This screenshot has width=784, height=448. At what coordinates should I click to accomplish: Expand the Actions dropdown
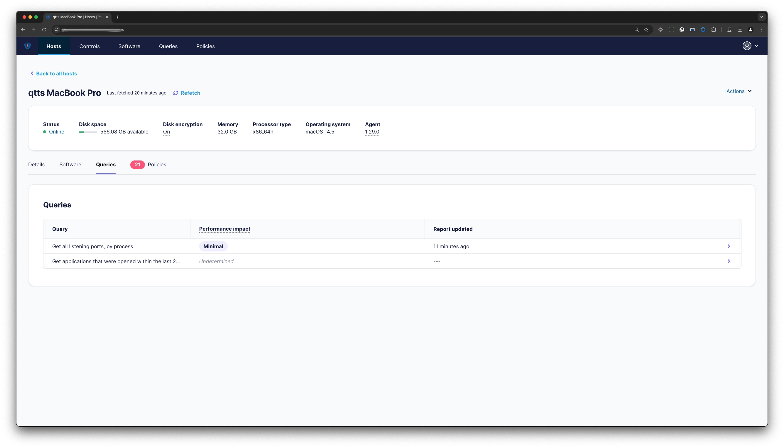coord(739,91)
